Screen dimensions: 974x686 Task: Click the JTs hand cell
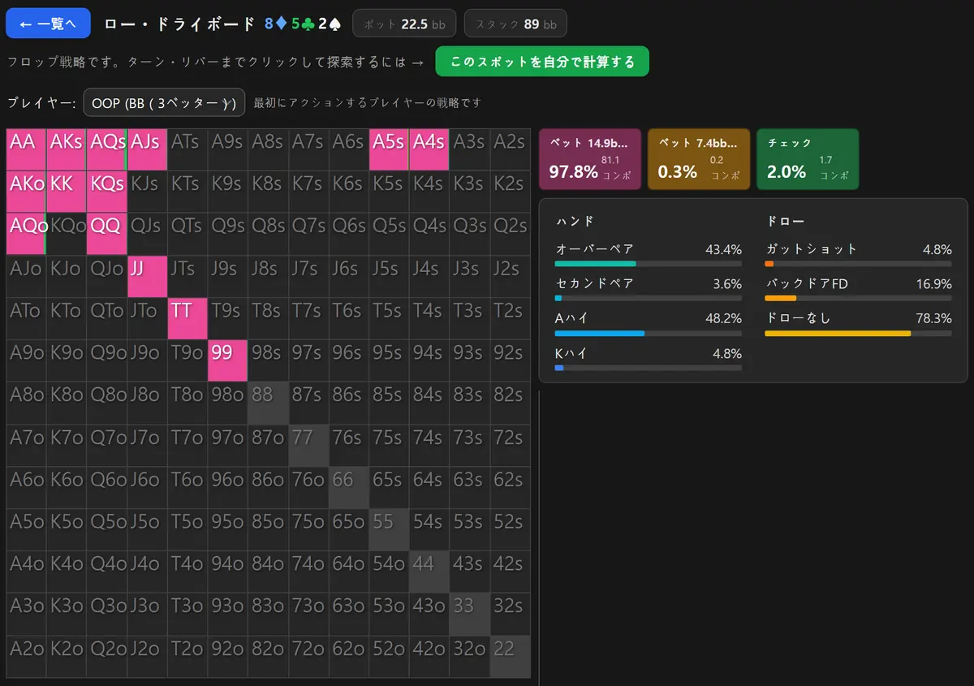(187, 276)
